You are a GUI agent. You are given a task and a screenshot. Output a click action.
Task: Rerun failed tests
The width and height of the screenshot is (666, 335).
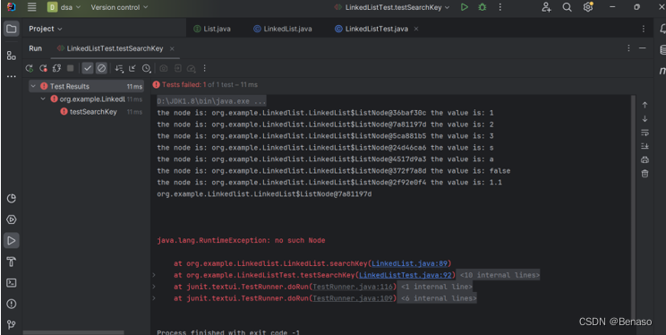(x=43, y=68)
